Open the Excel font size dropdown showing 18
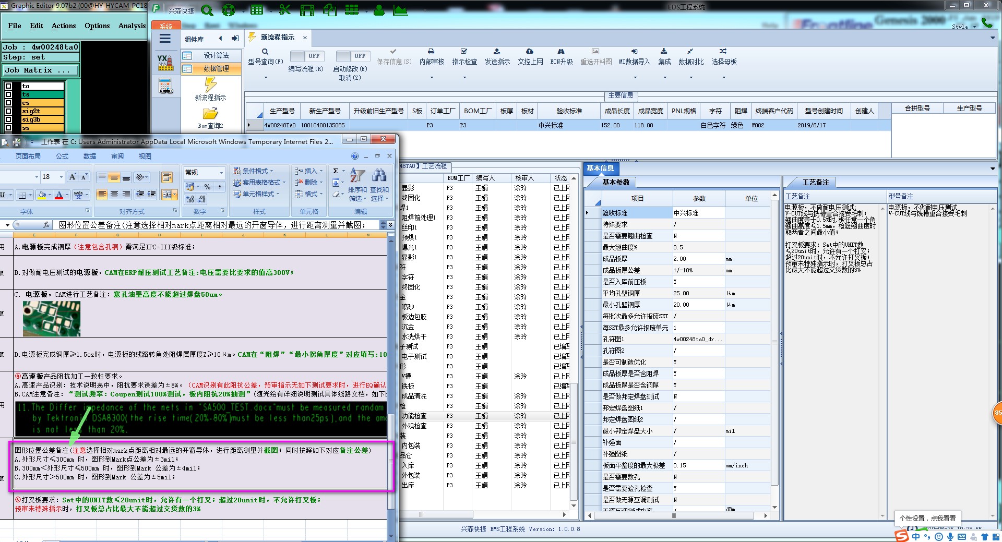This screenshot has width=1002, height=542. coord(61,177)
